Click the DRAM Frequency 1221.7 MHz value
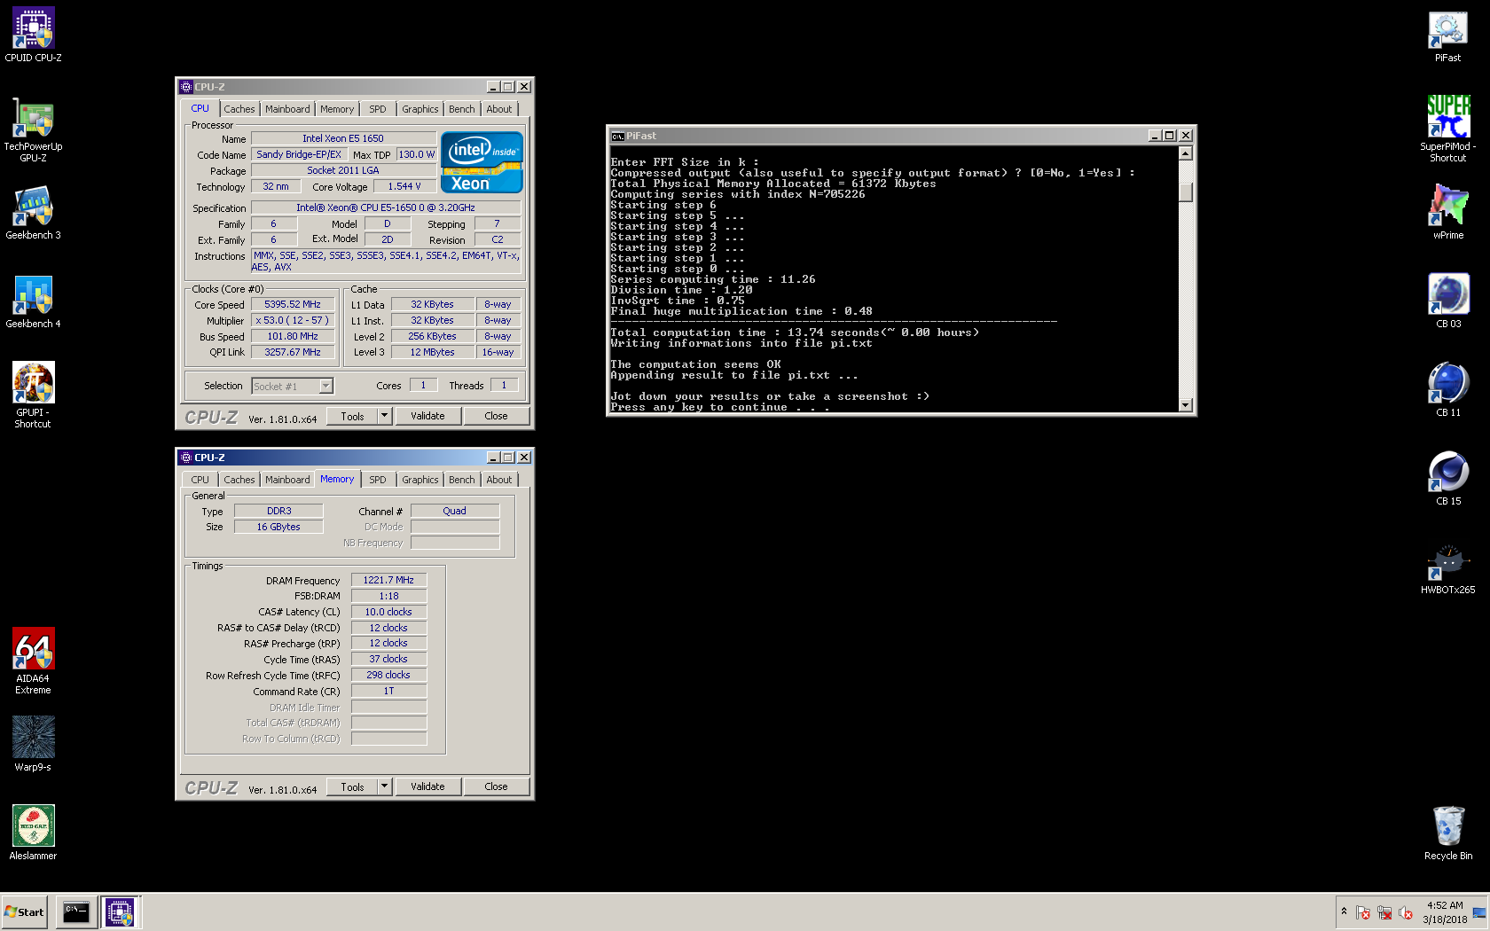The height and width of the screenshot is (931, 1490). tap(388, 580)
